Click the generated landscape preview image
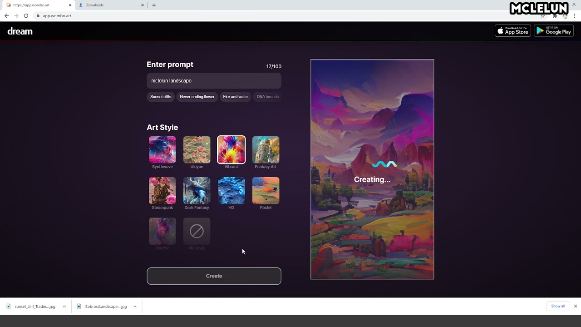The image size is (581, 327). 372,169
